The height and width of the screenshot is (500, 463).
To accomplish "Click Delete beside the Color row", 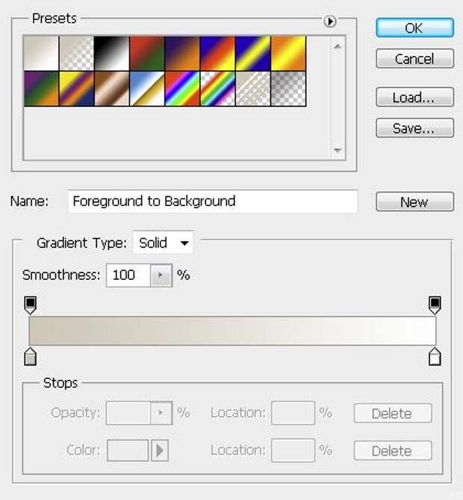I will (x=393, y=451).
